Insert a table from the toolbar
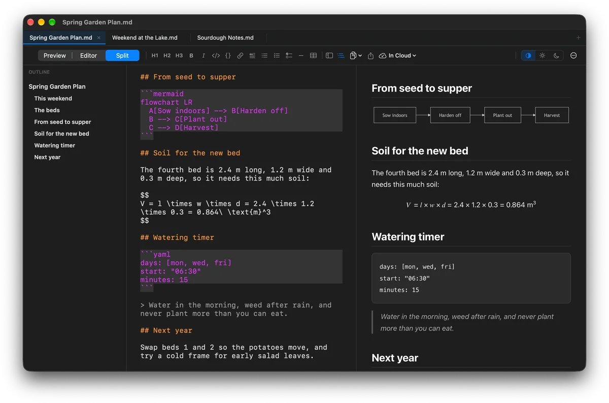Viewport: 609px width, 403px height. [314, 56]
